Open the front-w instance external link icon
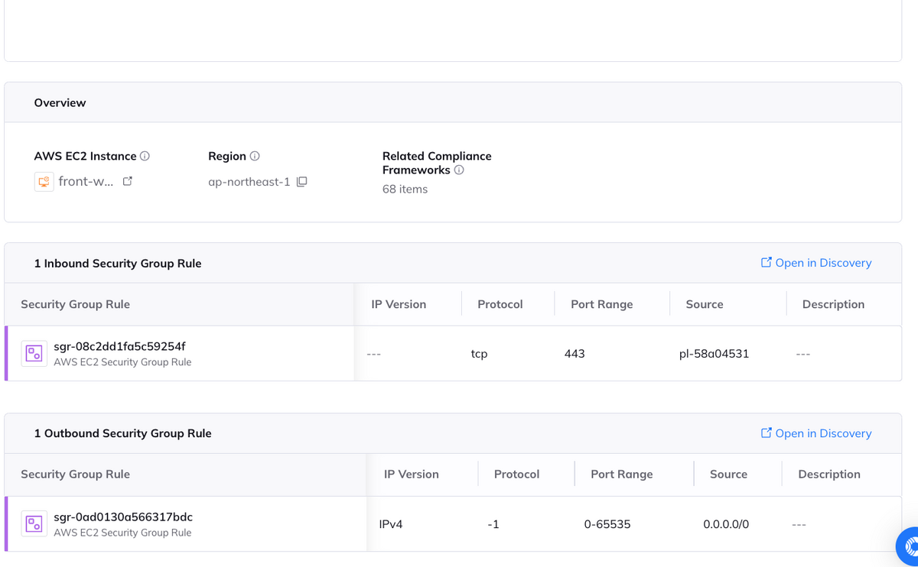Screen dimensions: 918x567 (128, 181)
